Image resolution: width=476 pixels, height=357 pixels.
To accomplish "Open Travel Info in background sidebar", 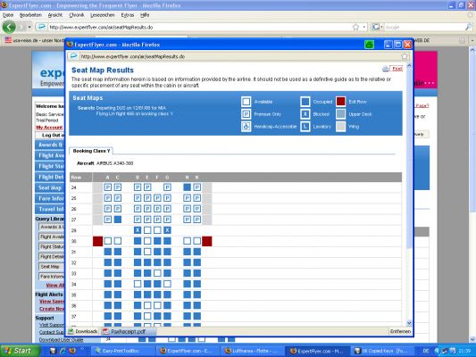I will click(x=50, y=209).
